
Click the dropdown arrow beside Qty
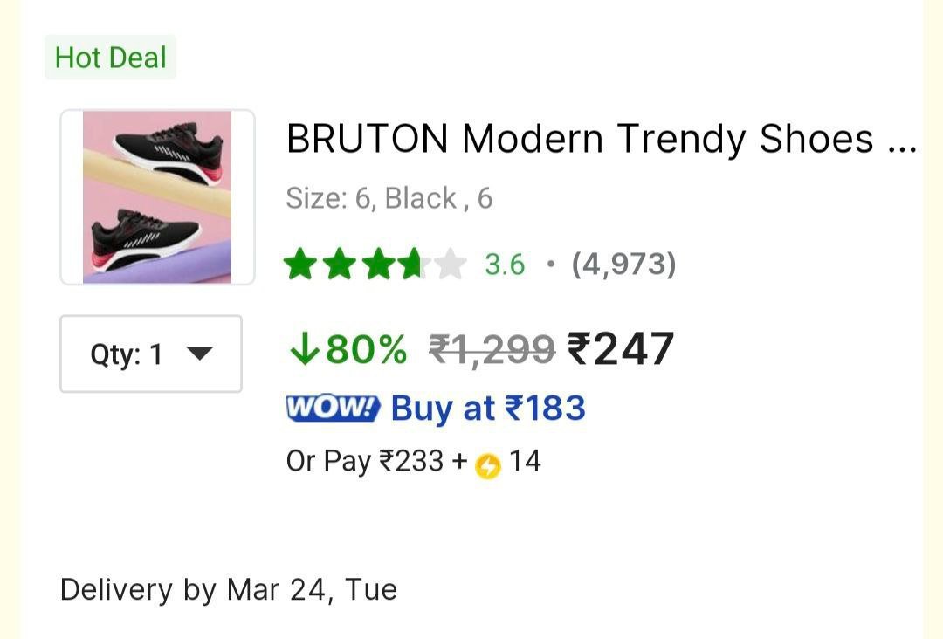point(200,353)
